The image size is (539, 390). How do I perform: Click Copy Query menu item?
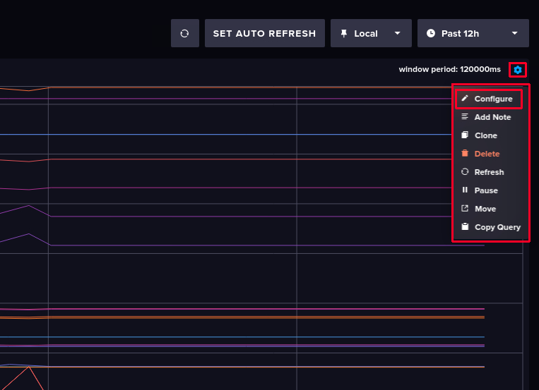point(497,227)
